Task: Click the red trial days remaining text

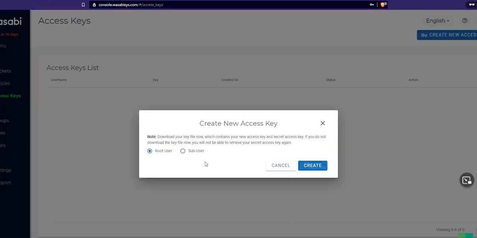Action: (9, 35)
